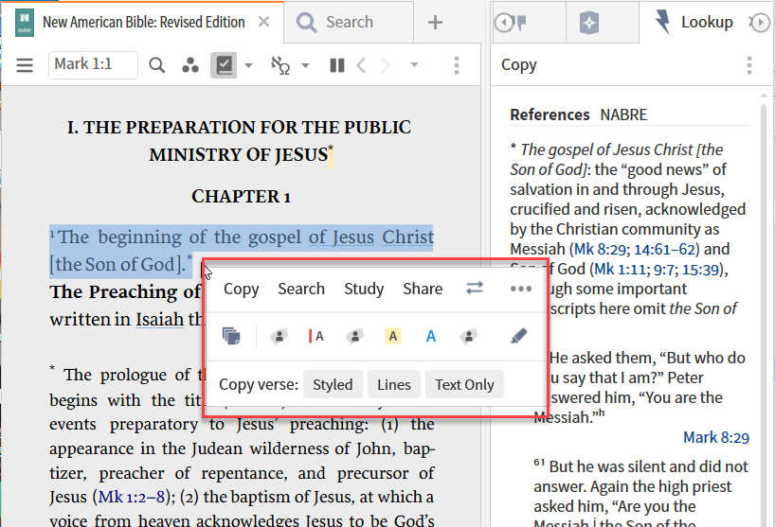775x527 pixels.
Task: Choose Search in the selection popup
Action: [301, 289]
